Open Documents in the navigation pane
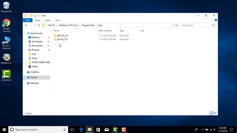 [37, 46]
